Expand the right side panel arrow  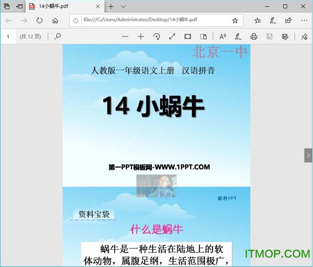(308, 155)
